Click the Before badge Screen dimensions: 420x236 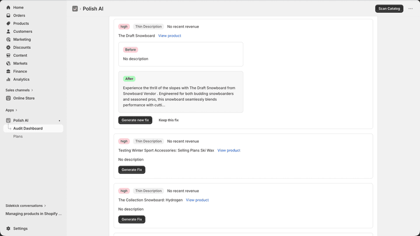click(130, 50)
